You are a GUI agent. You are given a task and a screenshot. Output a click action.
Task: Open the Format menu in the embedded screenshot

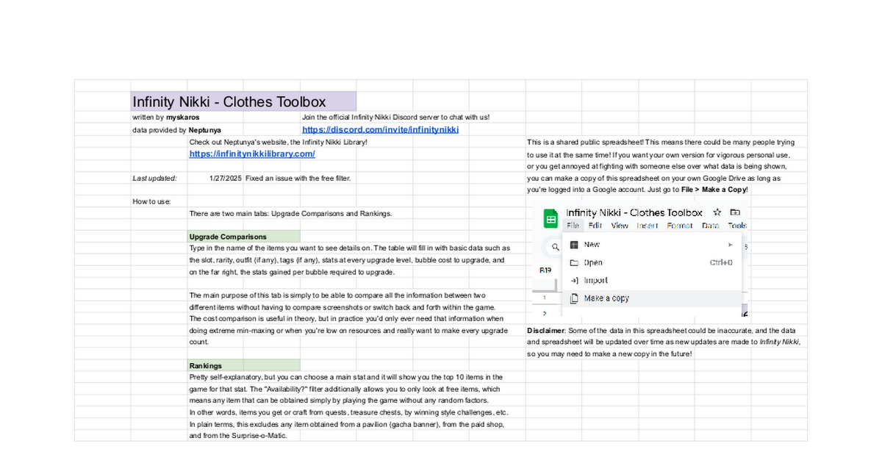(x=680, y=226)
